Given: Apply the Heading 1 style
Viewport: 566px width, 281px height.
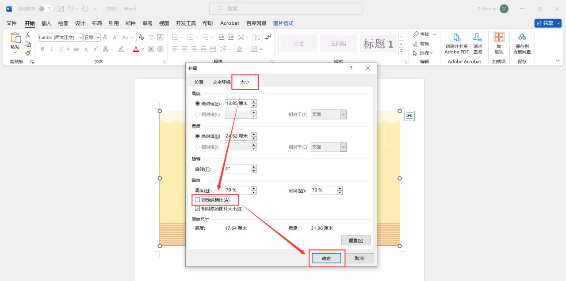Looking at the screenshot, I should pyautogui.click(x=378, y=44).
